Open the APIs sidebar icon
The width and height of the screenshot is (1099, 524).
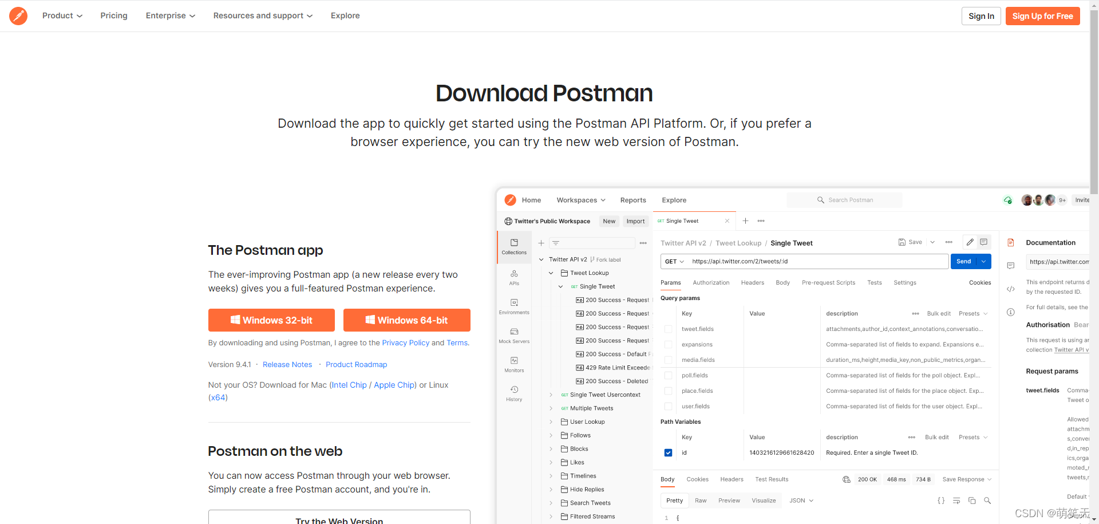click(514, 278)
